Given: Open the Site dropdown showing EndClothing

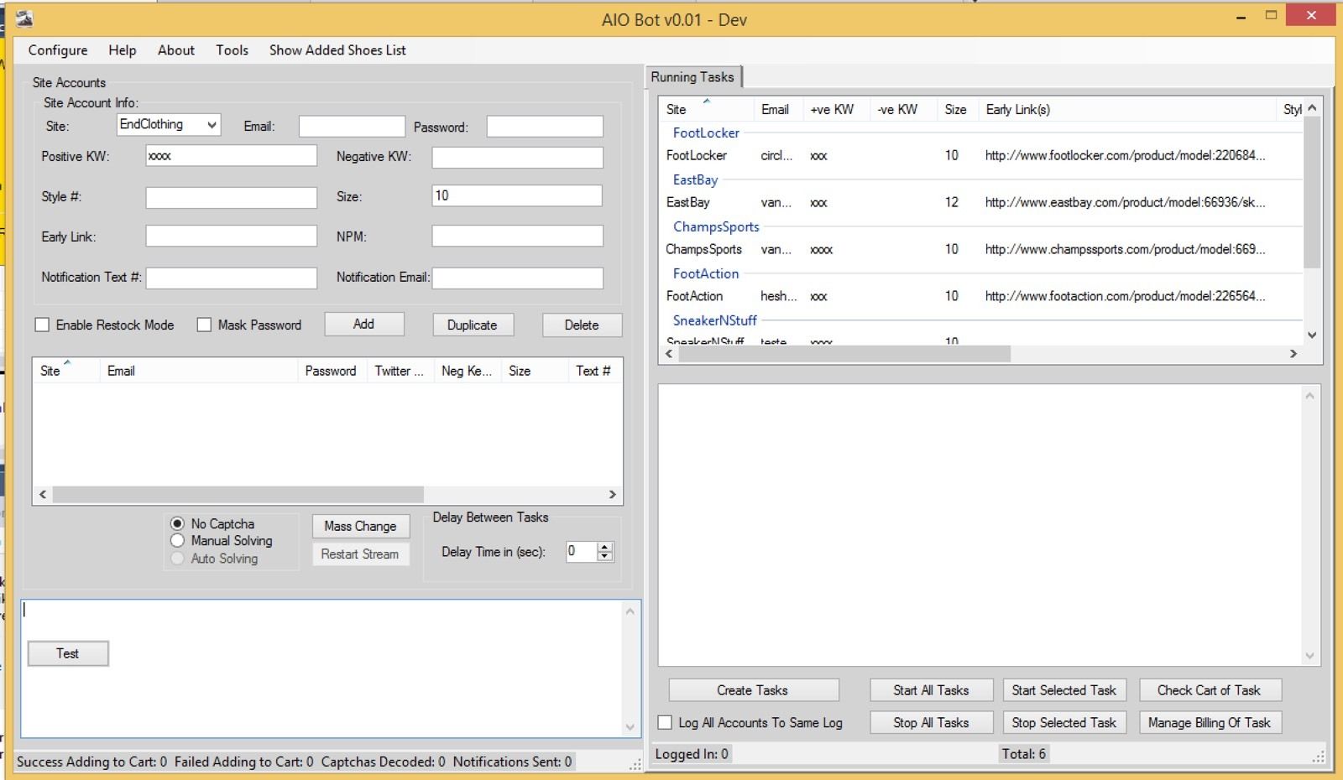Looking at the screenshot, I should 212,125.
